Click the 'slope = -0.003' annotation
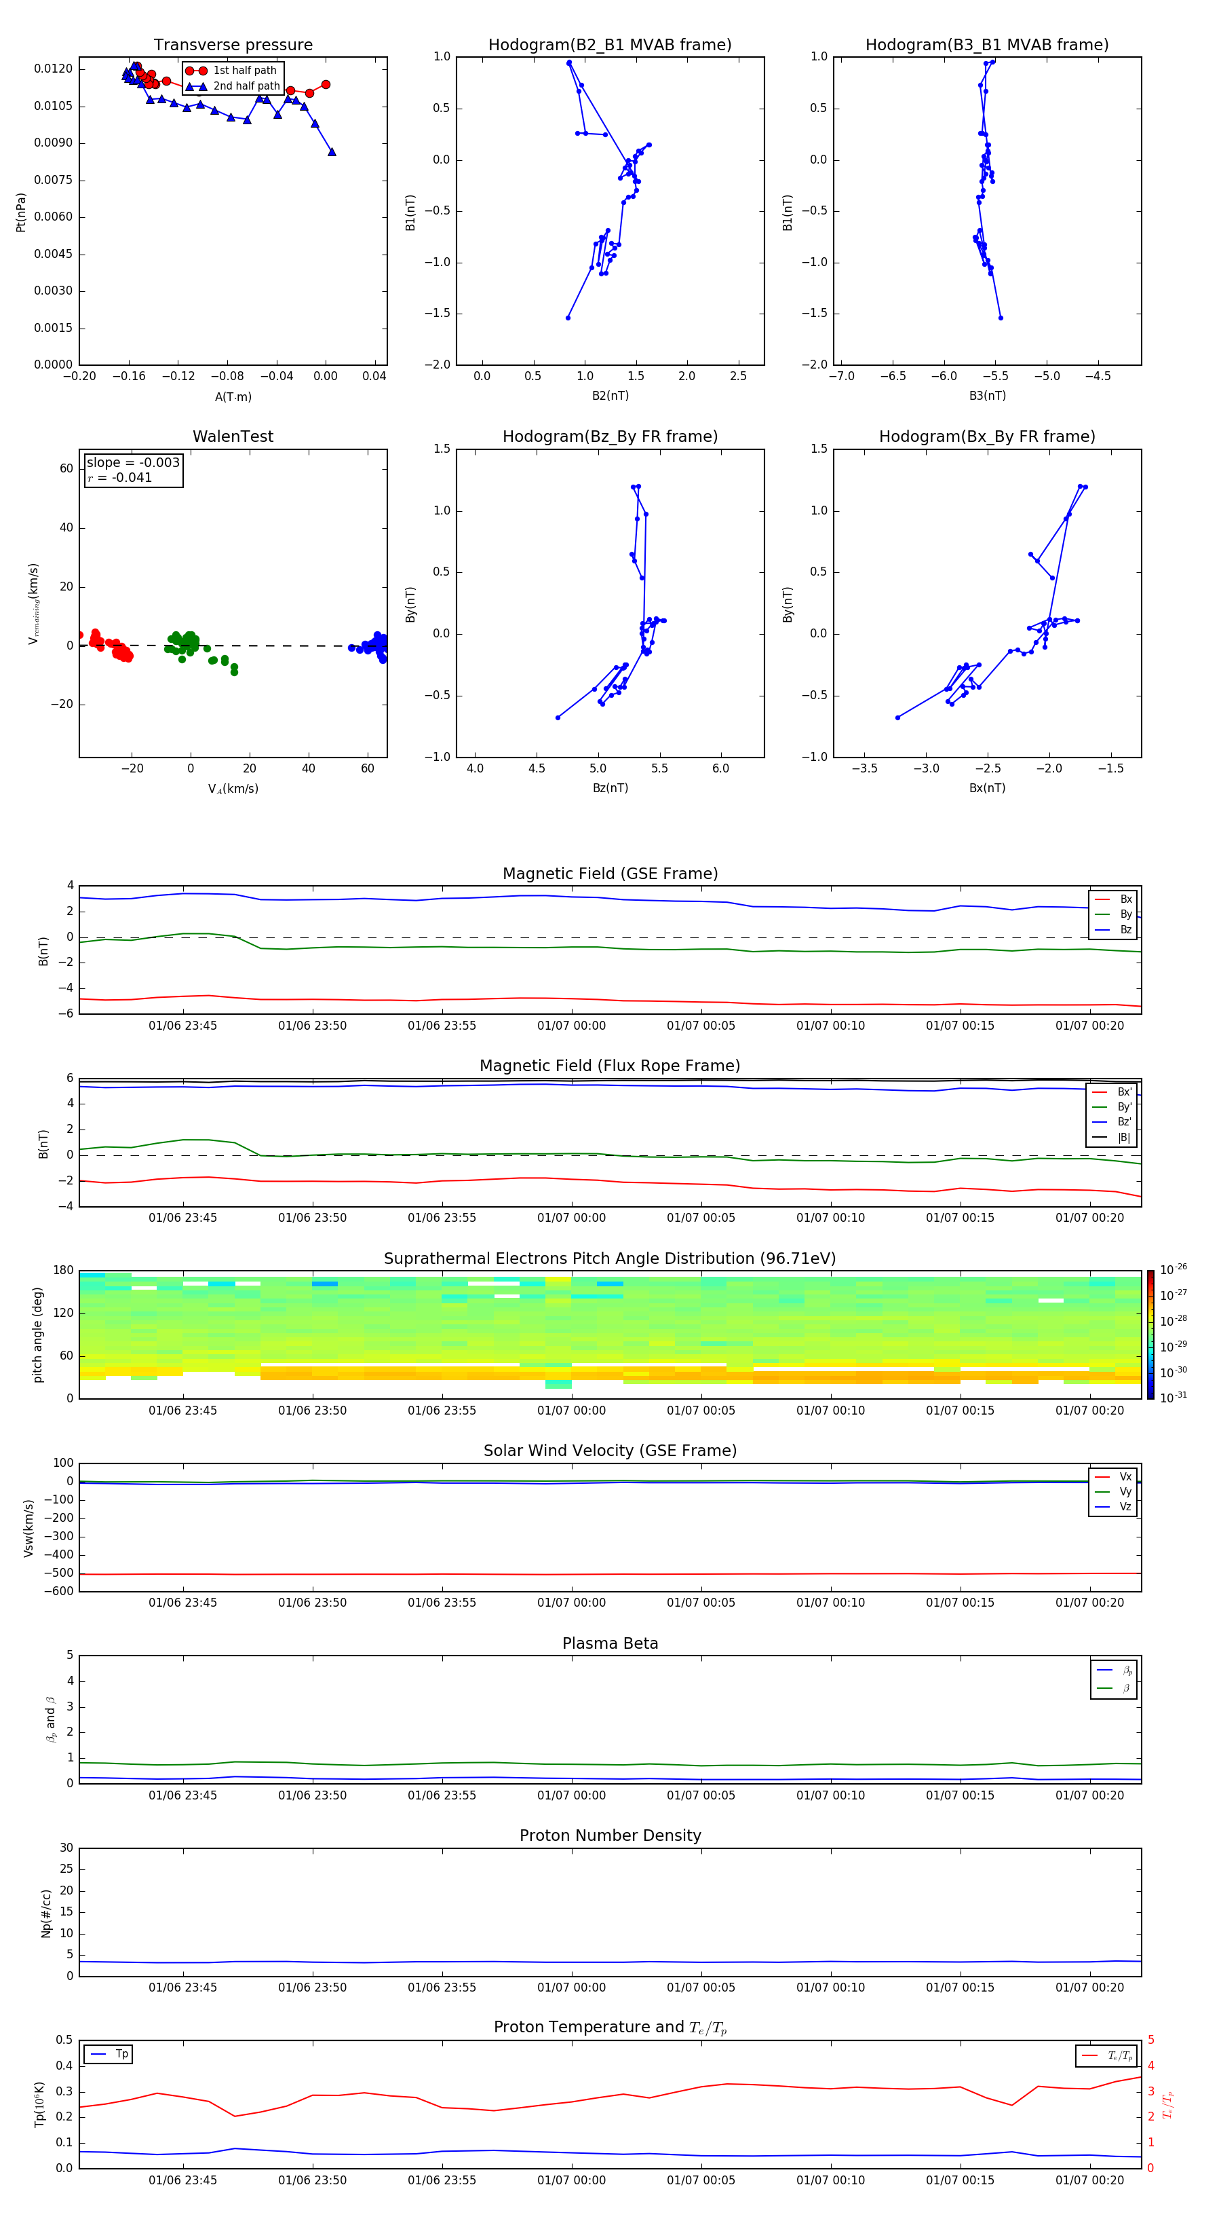Viewport: 1221px width, 2240px height. pos(133,463)
